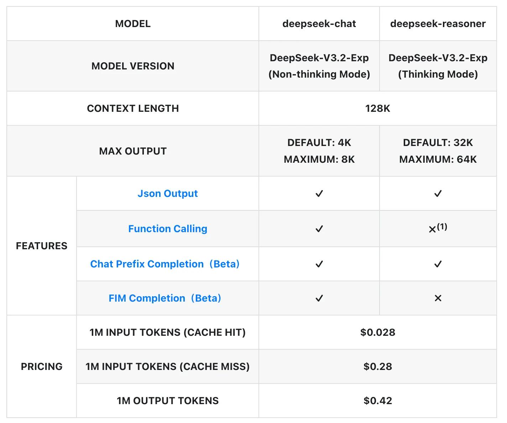Image resolution: width=507 pixels, height=423 pixels.
Task: Open the FIM Completion (Beta) link
Action: point(164,298)
